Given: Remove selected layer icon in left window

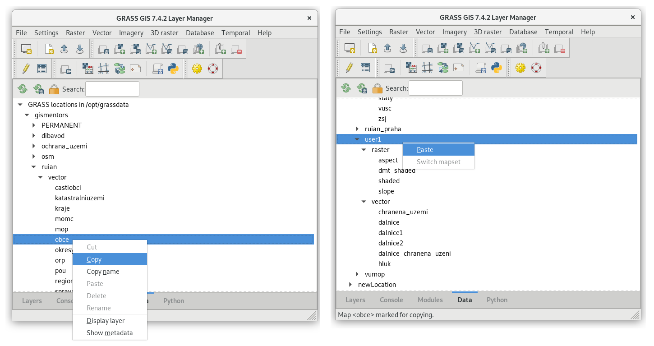Looking at the screenshot, I should (236, 49).
